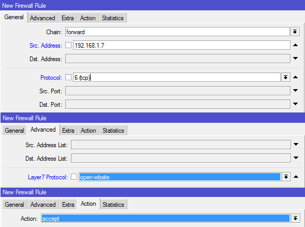The height and width of the screenshot is (227, 305).
Task: Click the Protocol field 6 (tcp)
Action: pos(177,77)
